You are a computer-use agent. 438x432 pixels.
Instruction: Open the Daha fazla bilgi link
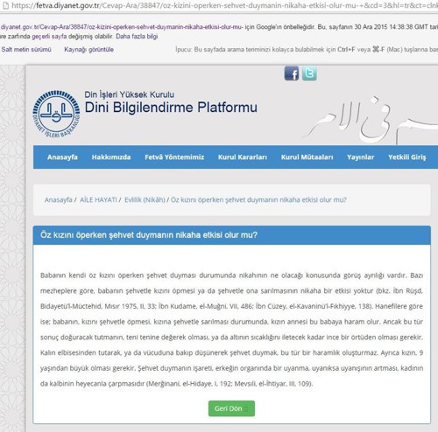pyautogui.click(x=137, y=37)
